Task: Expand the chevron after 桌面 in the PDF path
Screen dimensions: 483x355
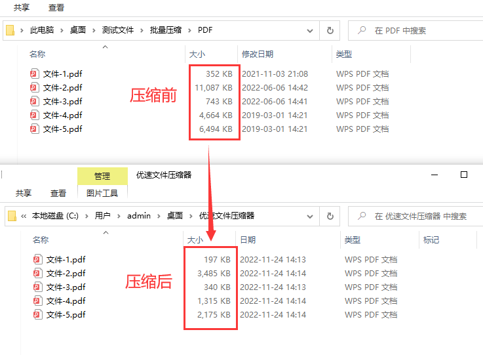Action: (x=94, y=30)
